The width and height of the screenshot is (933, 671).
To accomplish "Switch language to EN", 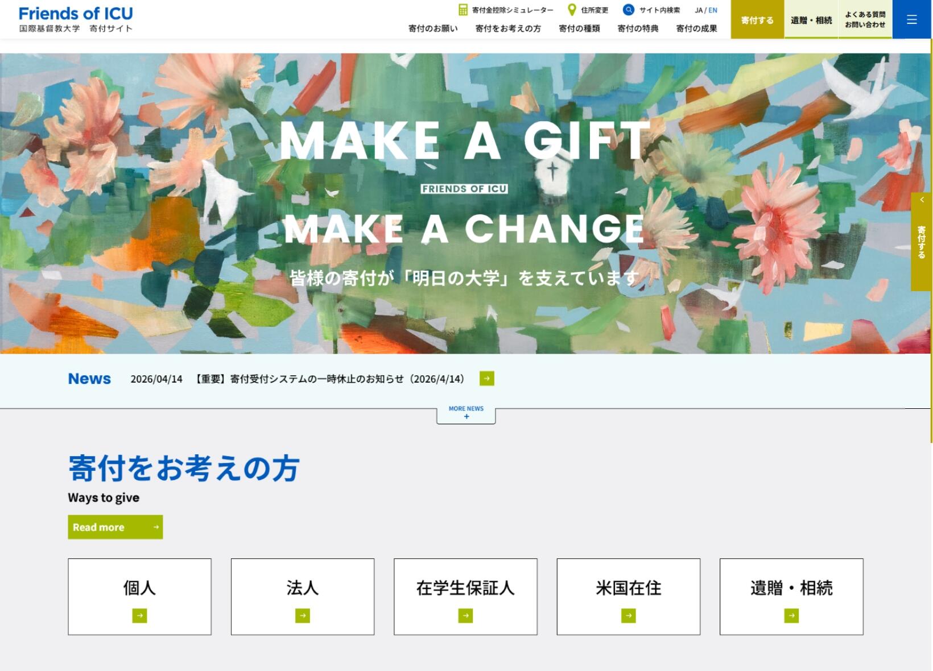I will tap(713, 10).
